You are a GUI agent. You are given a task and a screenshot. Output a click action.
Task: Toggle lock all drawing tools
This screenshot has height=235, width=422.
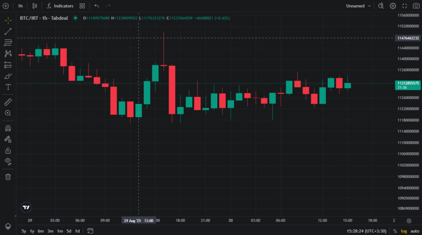[8, 151]
